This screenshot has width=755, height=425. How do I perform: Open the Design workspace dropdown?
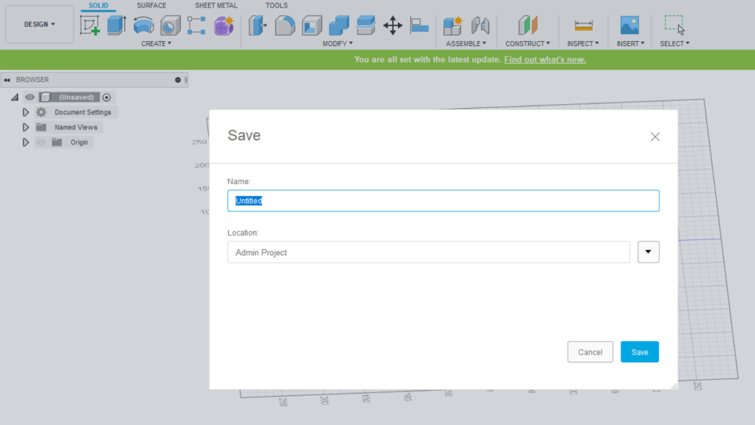(x=40, y=24)
